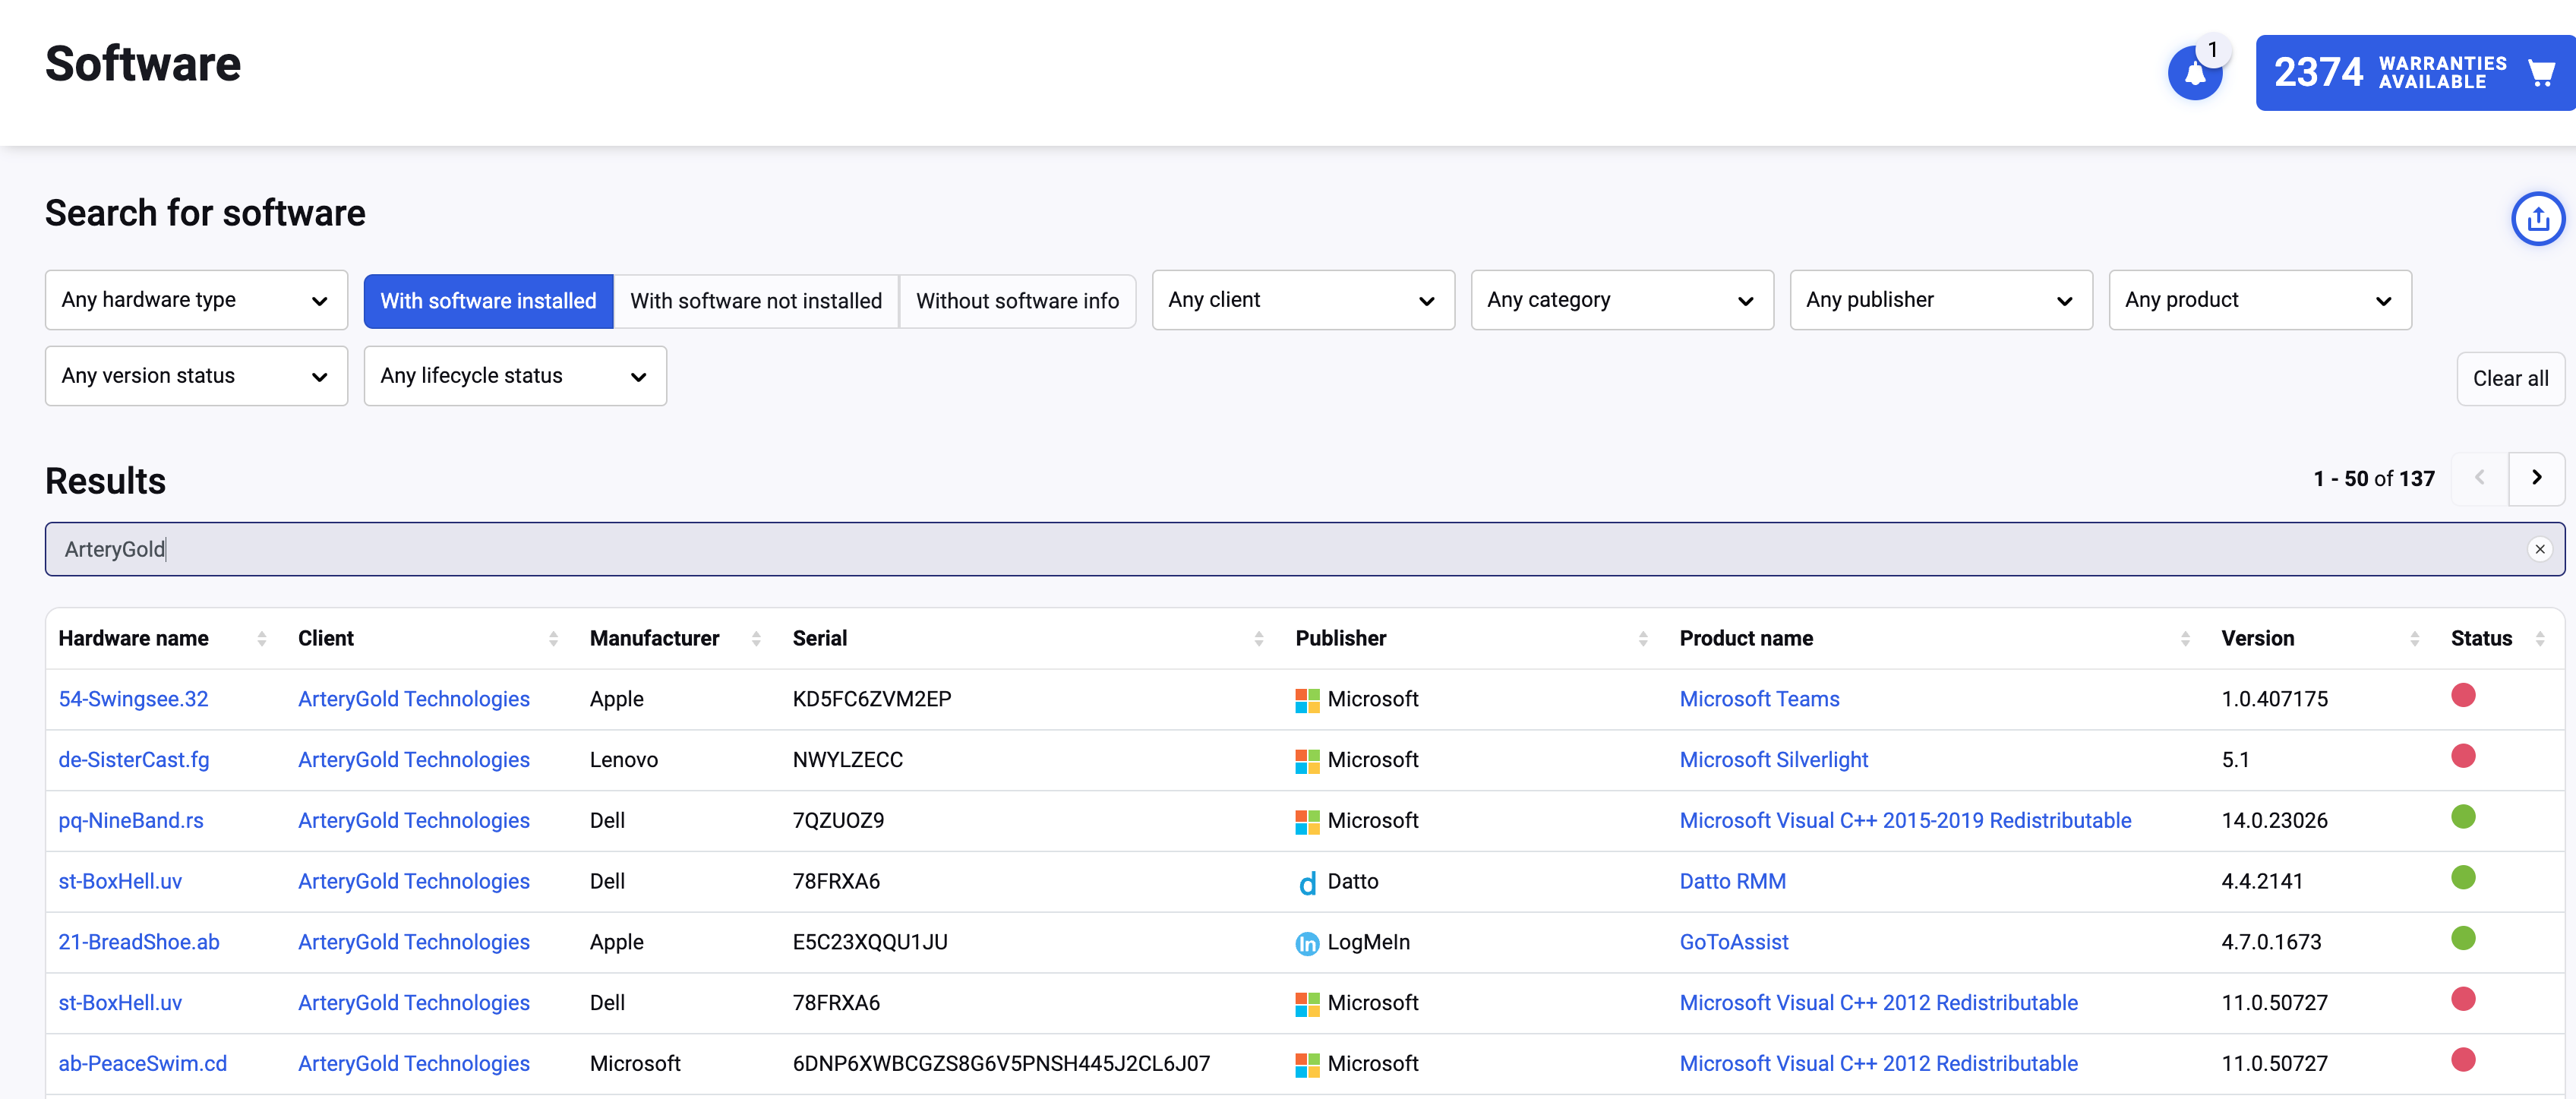Open the notifications bell

tap(2194, 72)
